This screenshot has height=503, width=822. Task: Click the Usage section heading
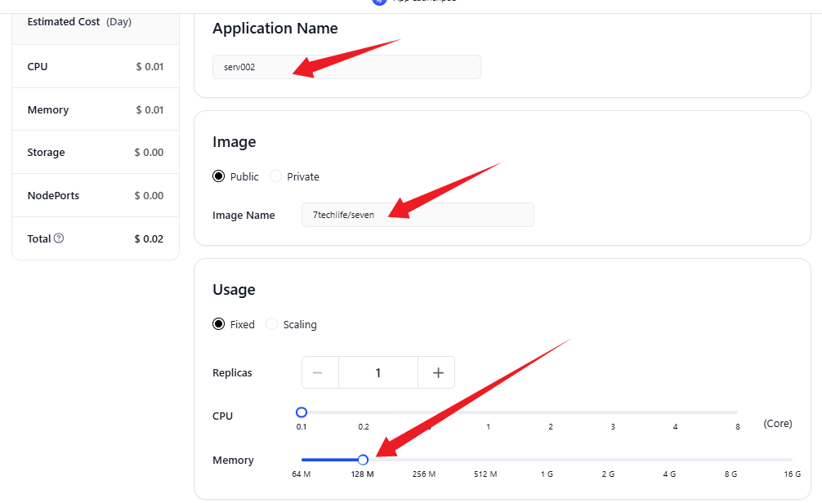click(x=234, y=290)
